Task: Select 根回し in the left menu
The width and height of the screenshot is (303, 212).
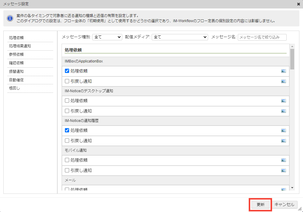Action: click(x=15, y=88)
